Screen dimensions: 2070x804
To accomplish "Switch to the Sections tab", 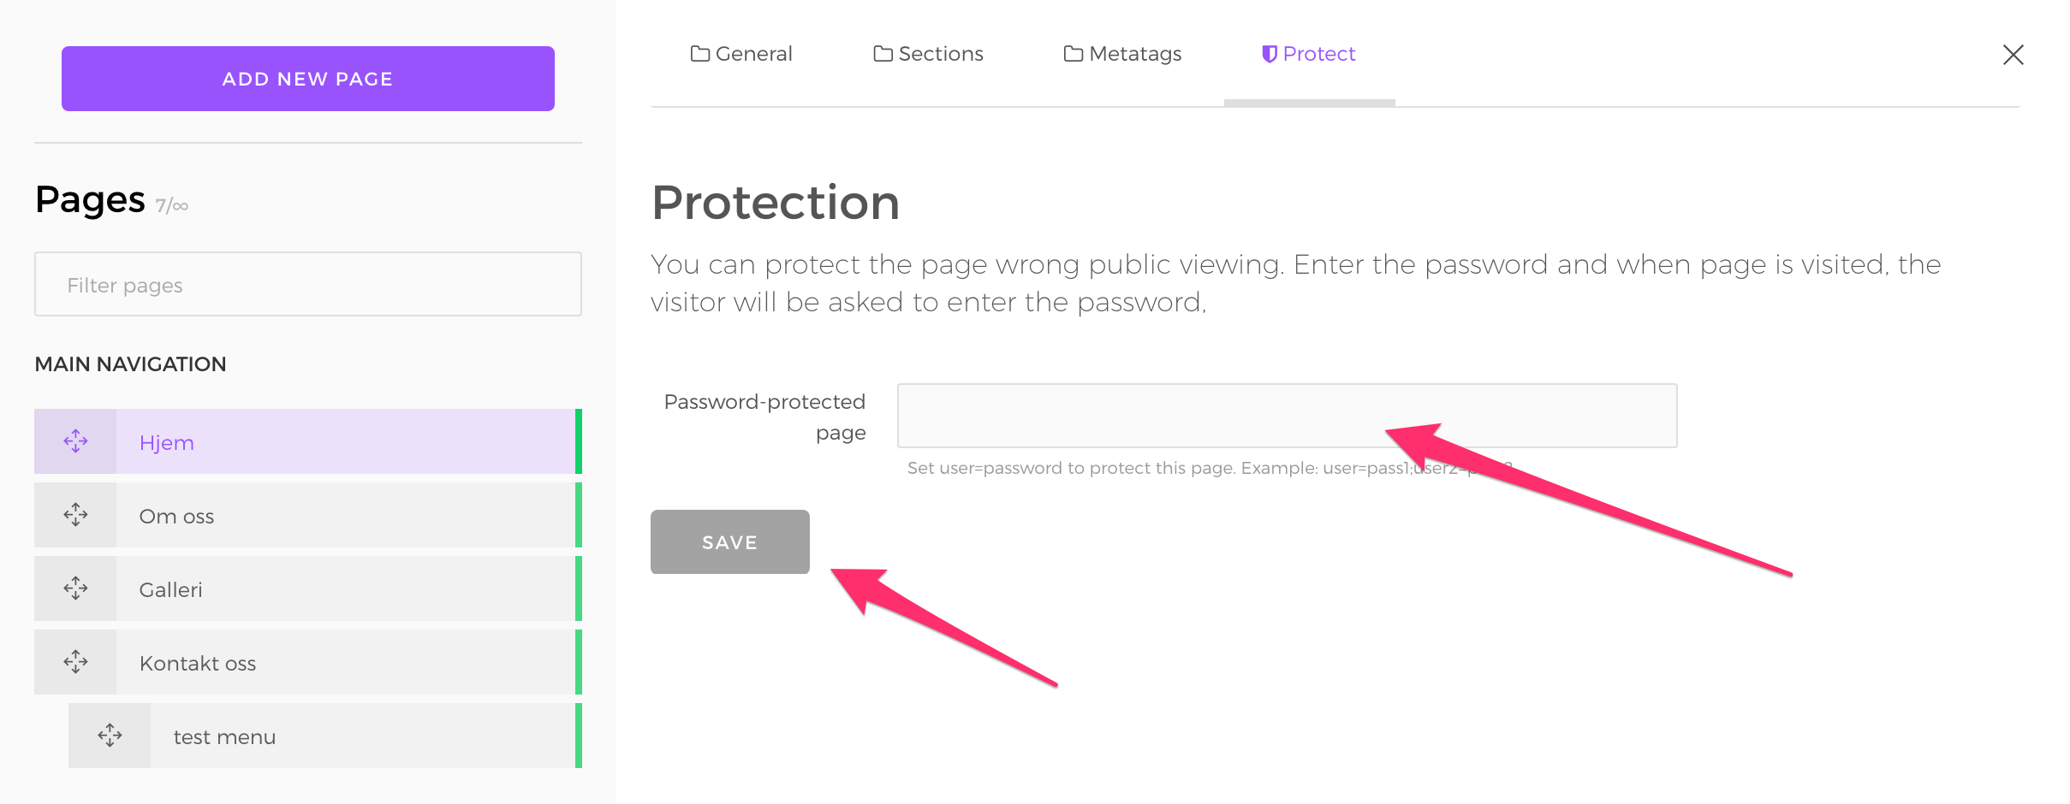I will point(929,54).
